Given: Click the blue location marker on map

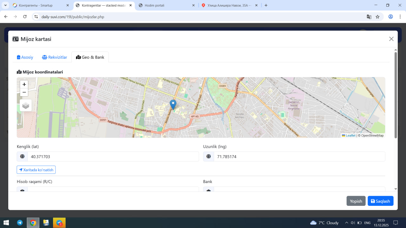Looking at the screenshot, I should coord(173,104).
